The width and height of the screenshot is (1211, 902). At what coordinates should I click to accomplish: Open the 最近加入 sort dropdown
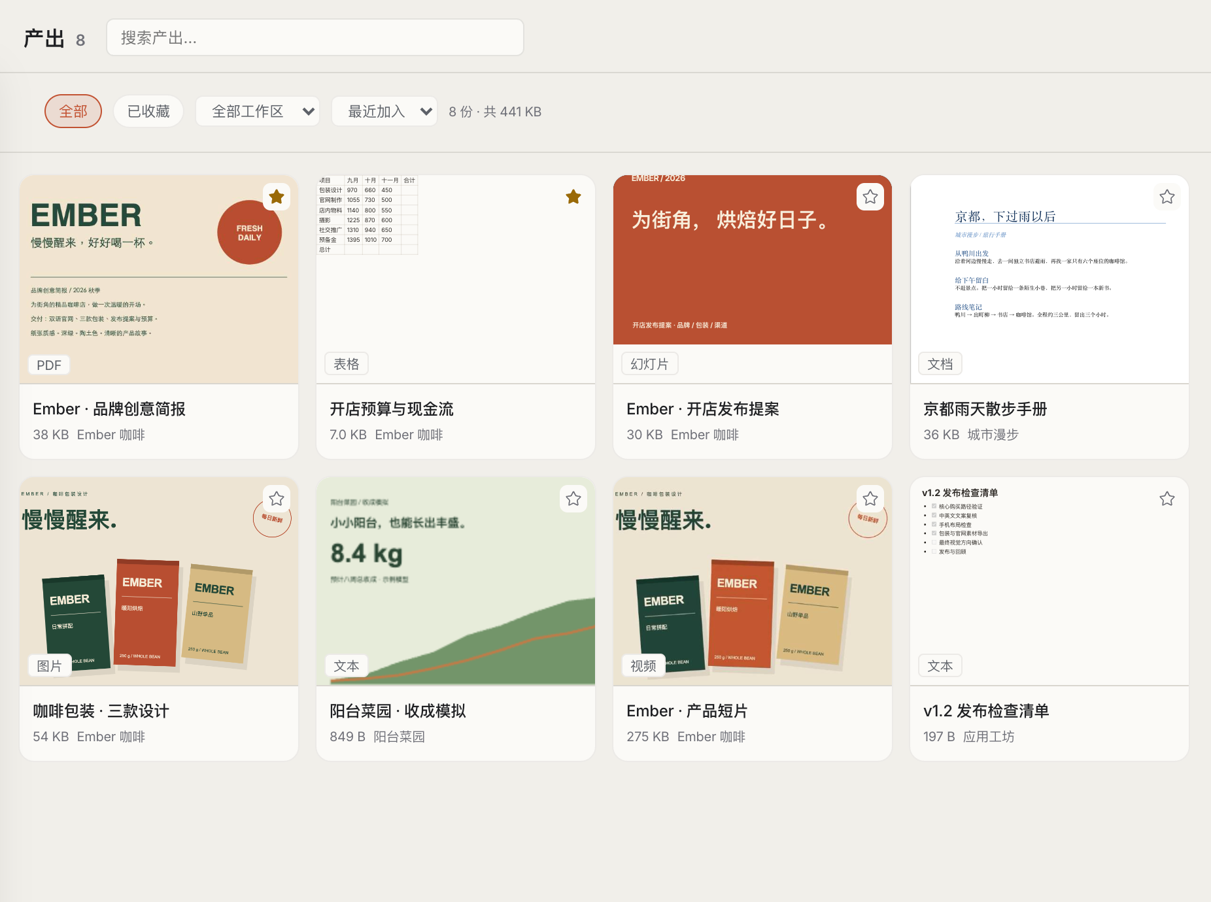point(384,111)
